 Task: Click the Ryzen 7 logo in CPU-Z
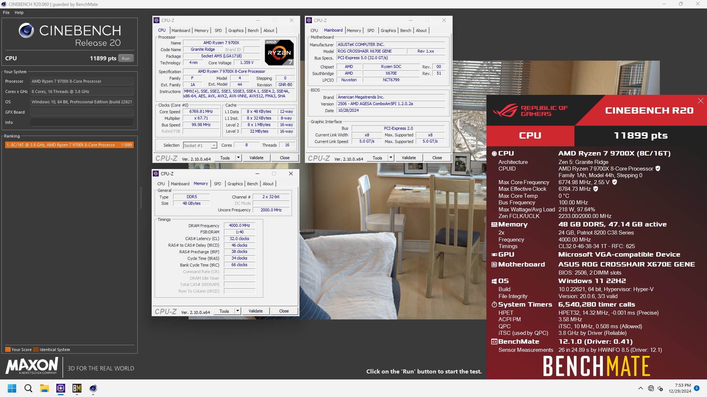[279, 53]
